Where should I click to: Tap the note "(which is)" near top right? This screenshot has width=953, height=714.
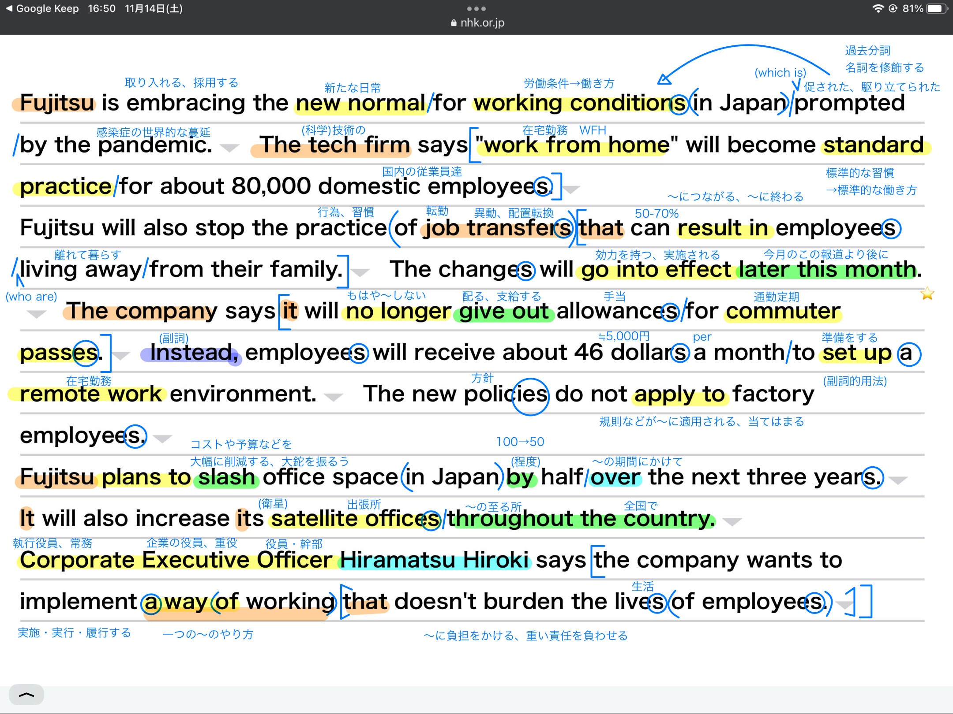pyautogui.click(x=780, y=73)
